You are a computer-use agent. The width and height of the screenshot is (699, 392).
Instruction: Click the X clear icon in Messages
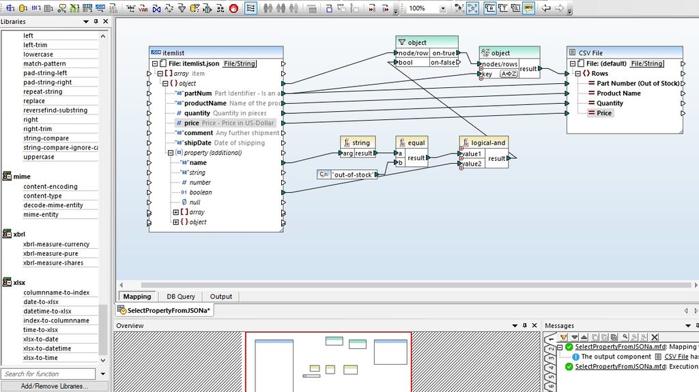coord(655,337)
